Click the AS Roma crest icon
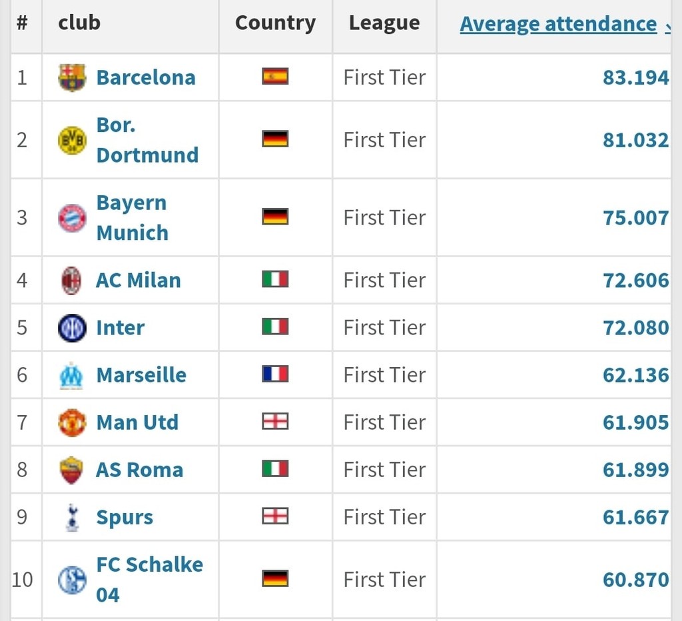This screenshot has height=621, width=682. [x=72, y=470]
